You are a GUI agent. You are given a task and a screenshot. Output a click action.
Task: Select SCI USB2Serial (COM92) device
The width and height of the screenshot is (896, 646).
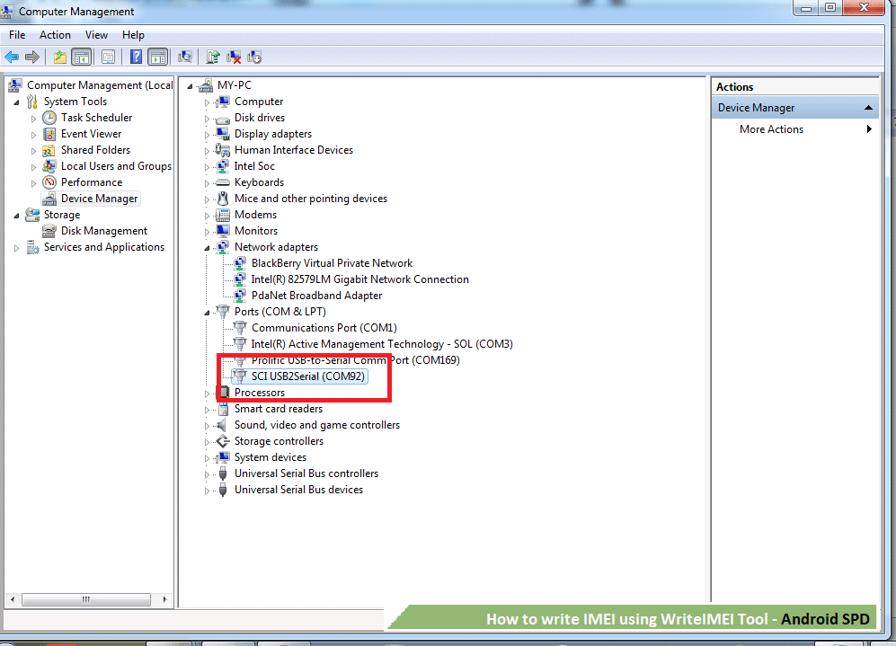[308, 376]
